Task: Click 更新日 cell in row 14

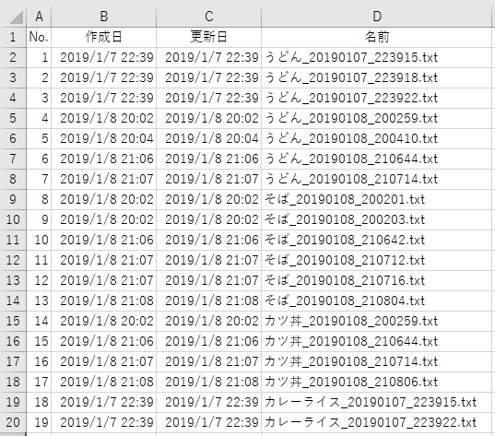Action: 208,300
